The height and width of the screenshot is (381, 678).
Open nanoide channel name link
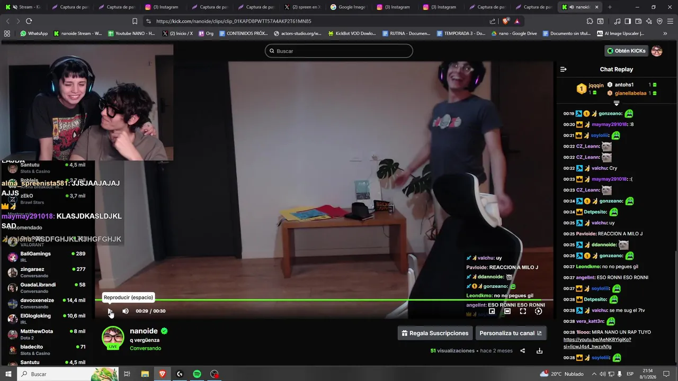click(x=144, y=331)
